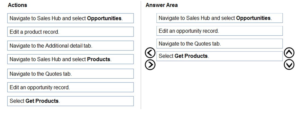Select 'Navigate to Sales Hub and select Opportunities' in Actions
Screen dimensions: 296x116
(70, 18)
